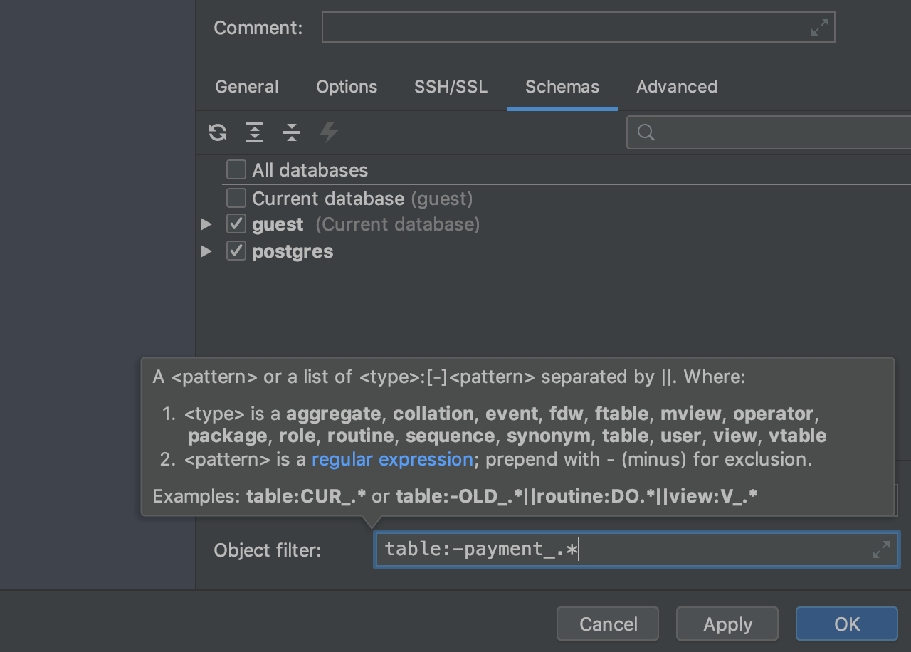This screenshot has height=652, width=911.
Task: Click the Refresh schemas icon
Action: click(218, 132)
